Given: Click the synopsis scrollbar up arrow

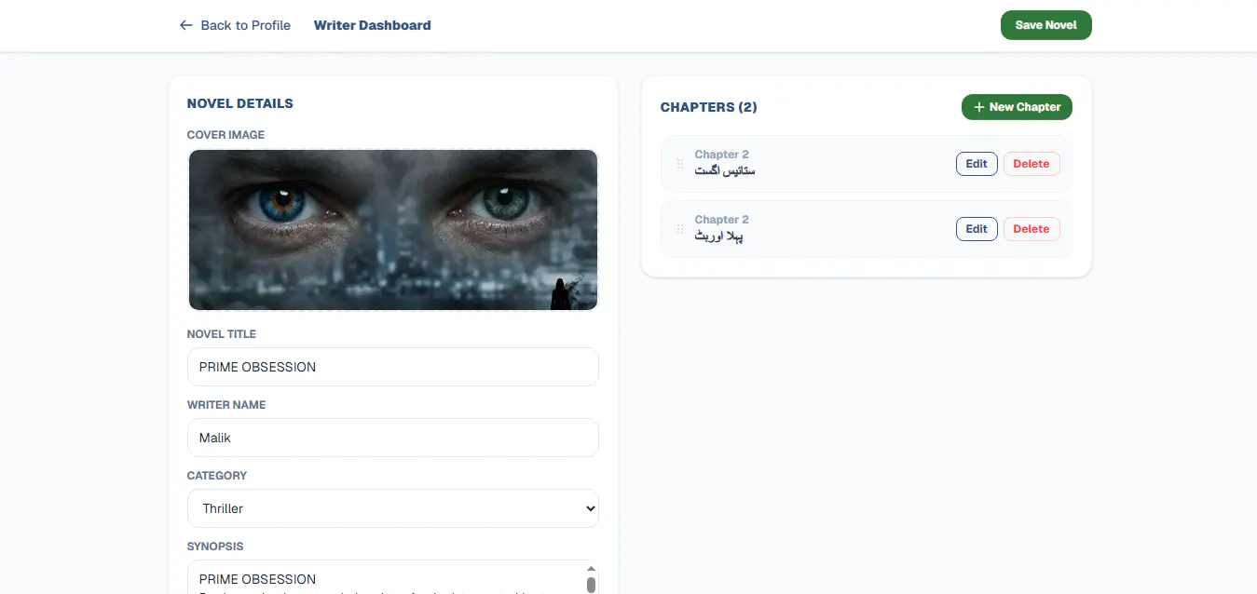Looking at the screenshot, I should pyautogui.click(x=591, y=568).
